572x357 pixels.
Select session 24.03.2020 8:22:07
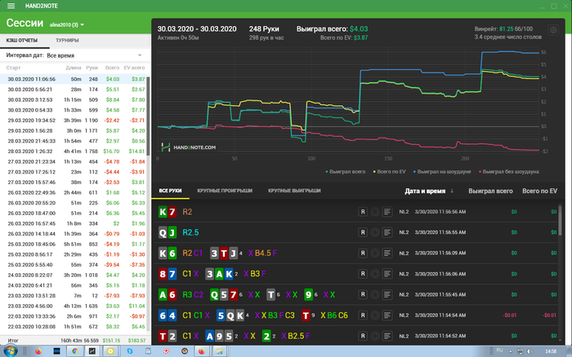click(x=74, y=275)
